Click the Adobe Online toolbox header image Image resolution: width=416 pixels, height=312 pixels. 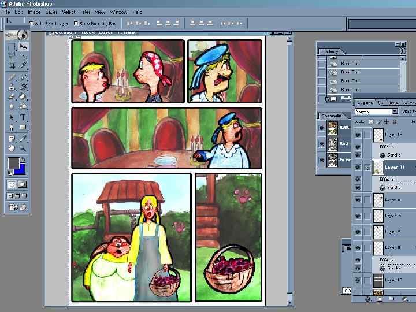[x=16, y=35]
